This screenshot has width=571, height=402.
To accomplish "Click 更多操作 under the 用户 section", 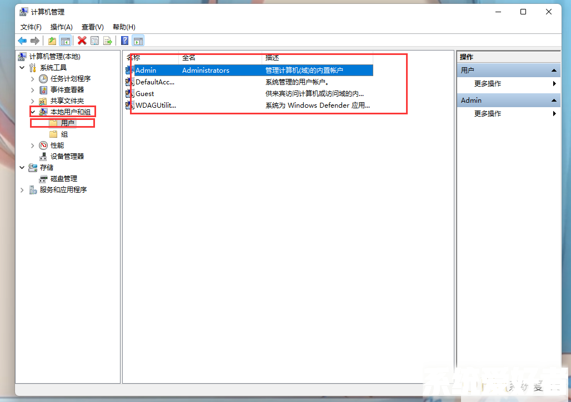I will [487, 84].
